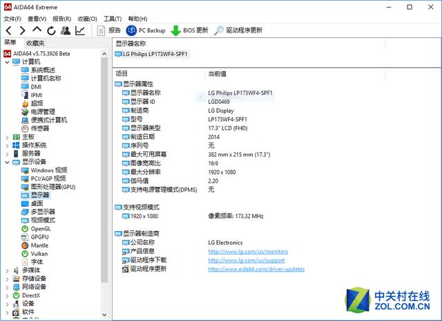Click tree scrollbar down arrow

click(x=104, y=315)
